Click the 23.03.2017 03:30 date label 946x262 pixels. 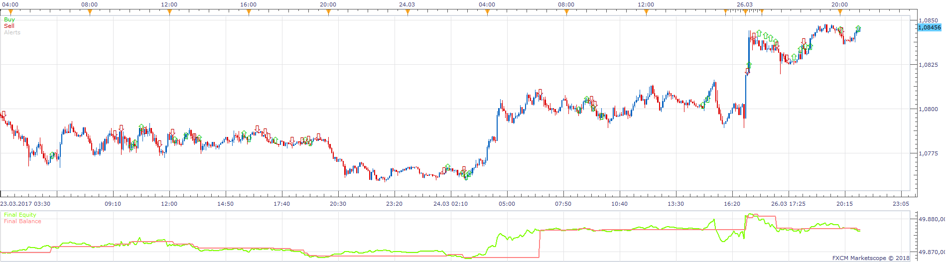click(25, 204)
